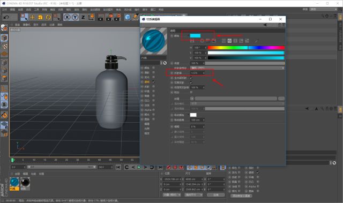
Task: Click Make Editable icon in left palette
Action: click(4, 28)
